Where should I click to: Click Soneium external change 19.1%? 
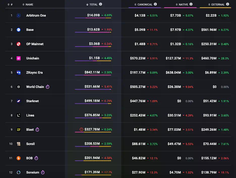click(x=225, y=172)
